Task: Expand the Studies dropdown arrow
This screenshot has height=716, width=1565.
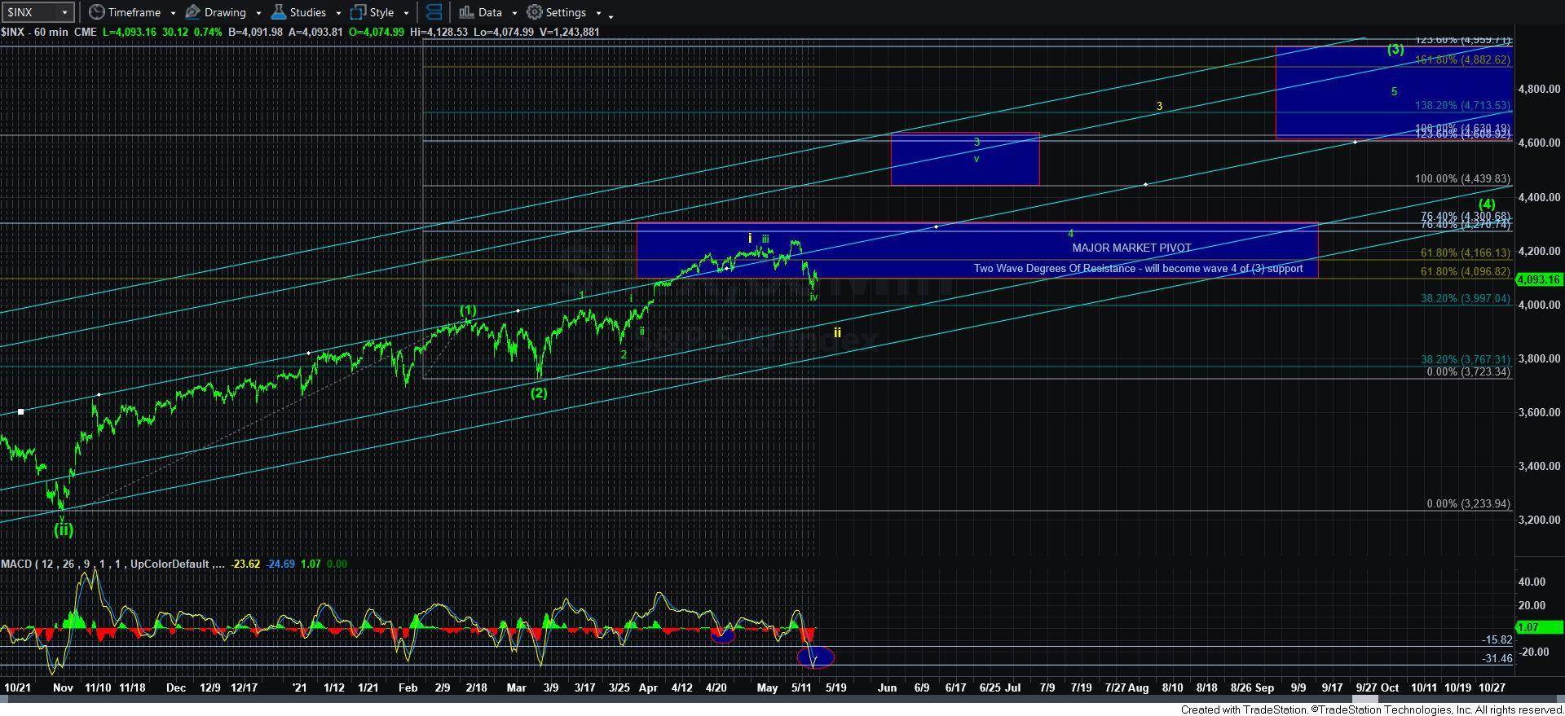Action: 338,13
